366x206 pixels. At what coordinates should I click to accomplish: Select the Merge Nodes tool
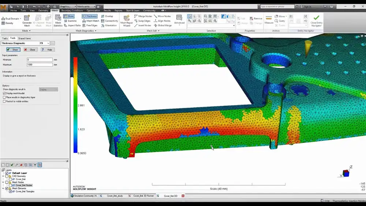point(143,16)
